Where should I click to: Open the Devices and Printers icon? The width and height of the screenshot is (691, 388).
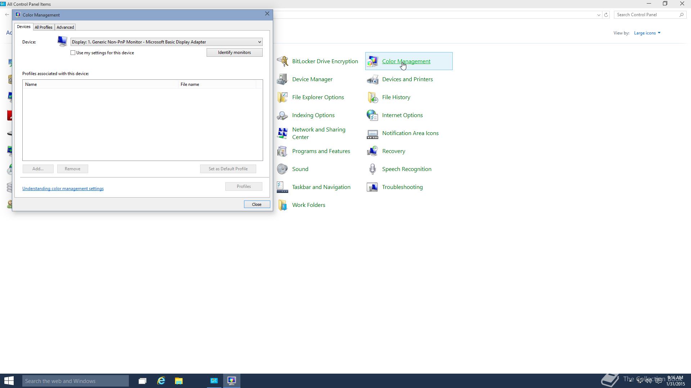click(372, 79)
